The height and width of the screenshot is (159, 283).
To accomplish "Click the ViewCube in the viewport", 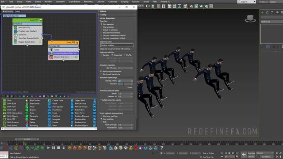I will coord(250,19).
